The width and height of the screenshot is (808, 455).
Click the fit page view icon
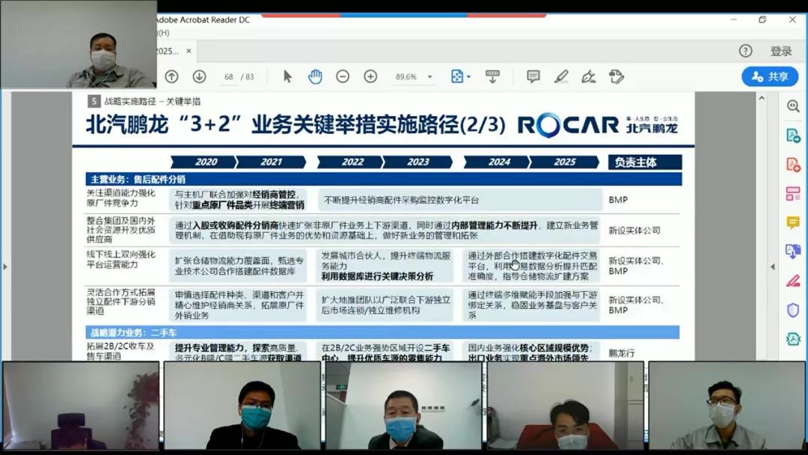457,77
